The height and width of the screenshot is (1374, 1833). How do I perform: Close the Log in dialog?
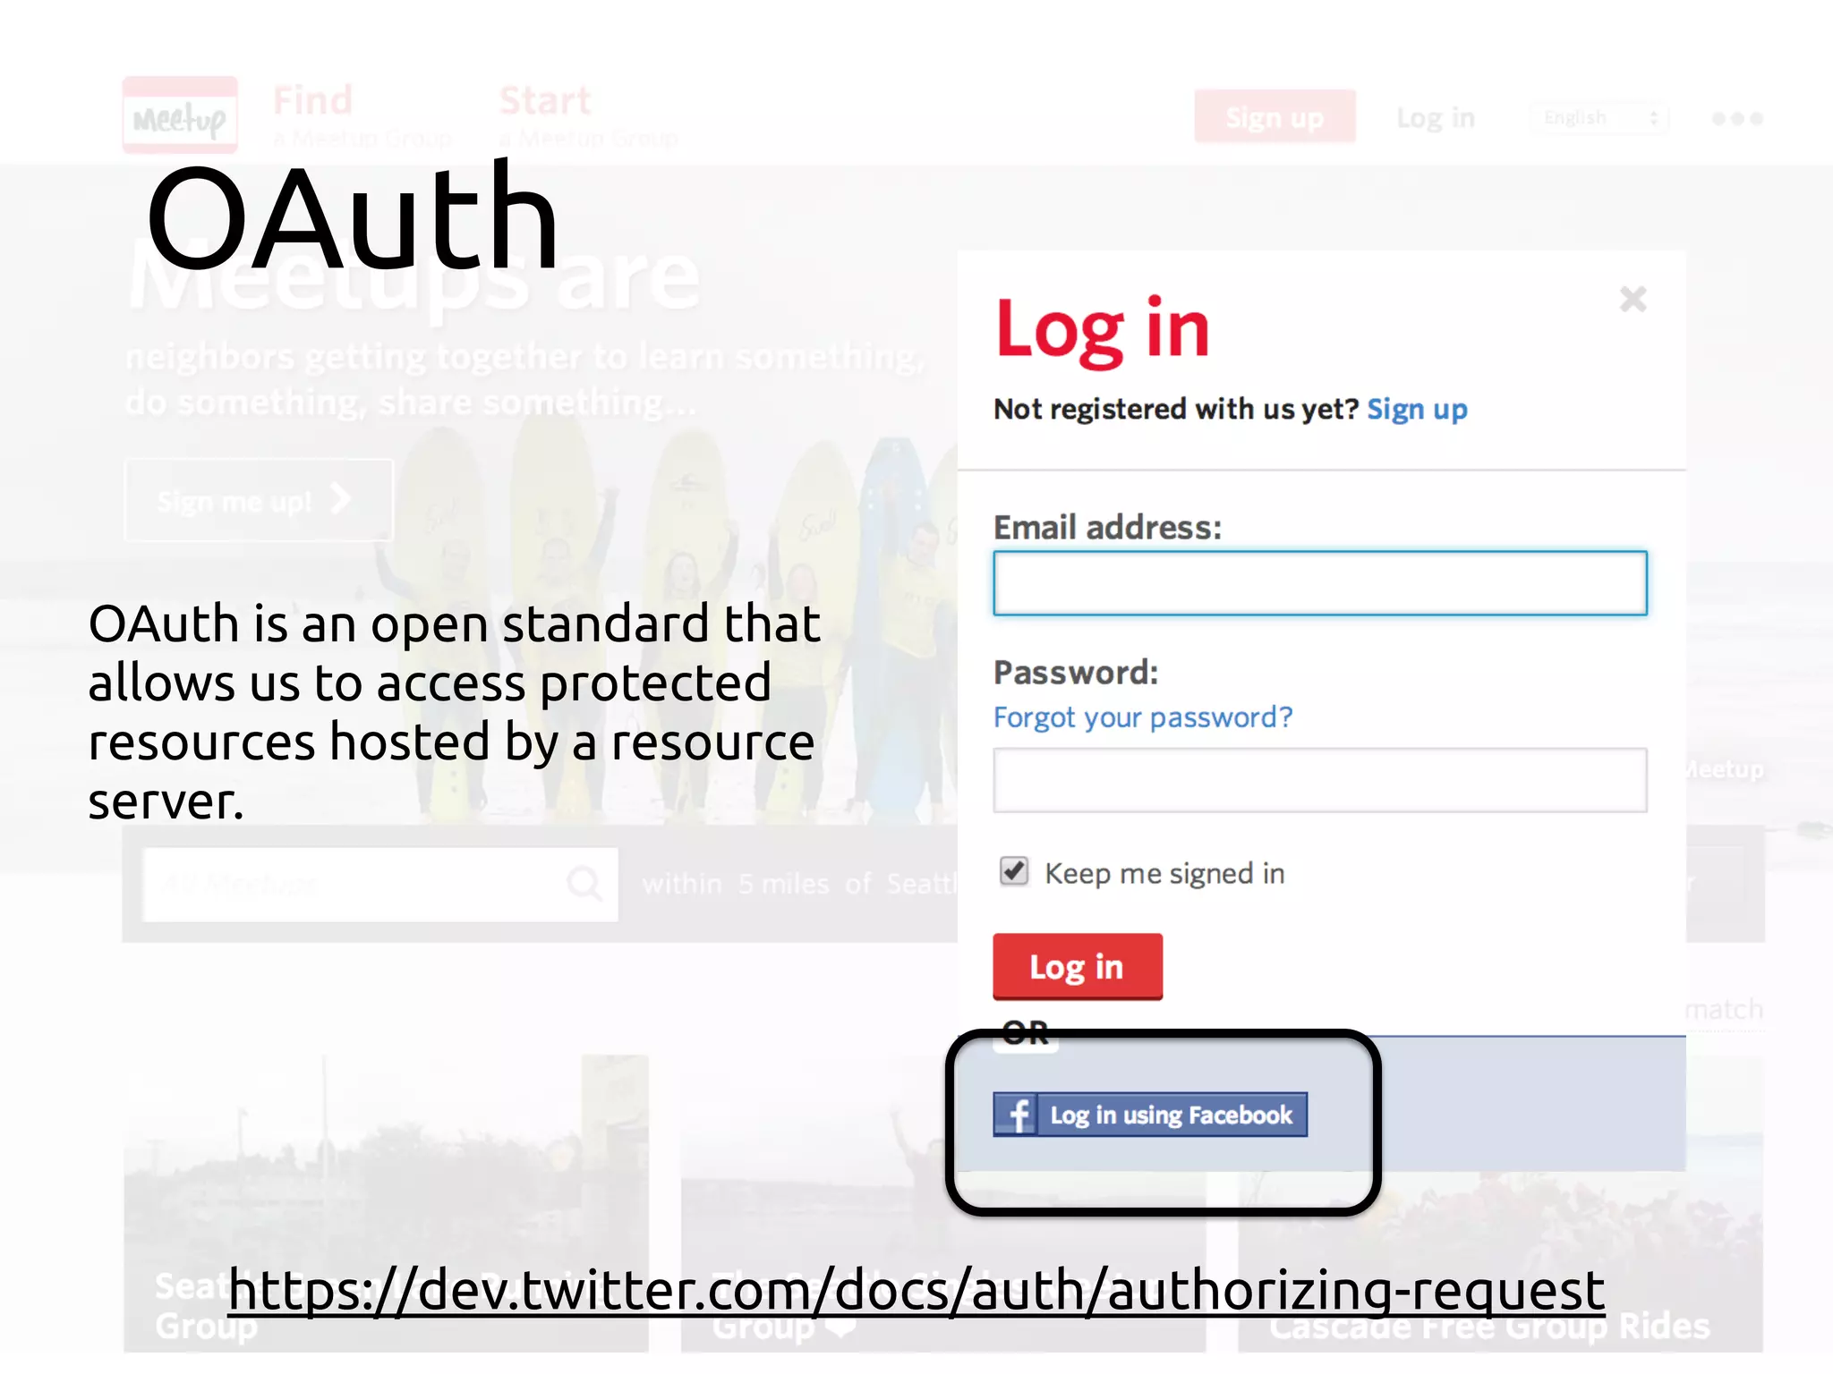[1633, 299]
